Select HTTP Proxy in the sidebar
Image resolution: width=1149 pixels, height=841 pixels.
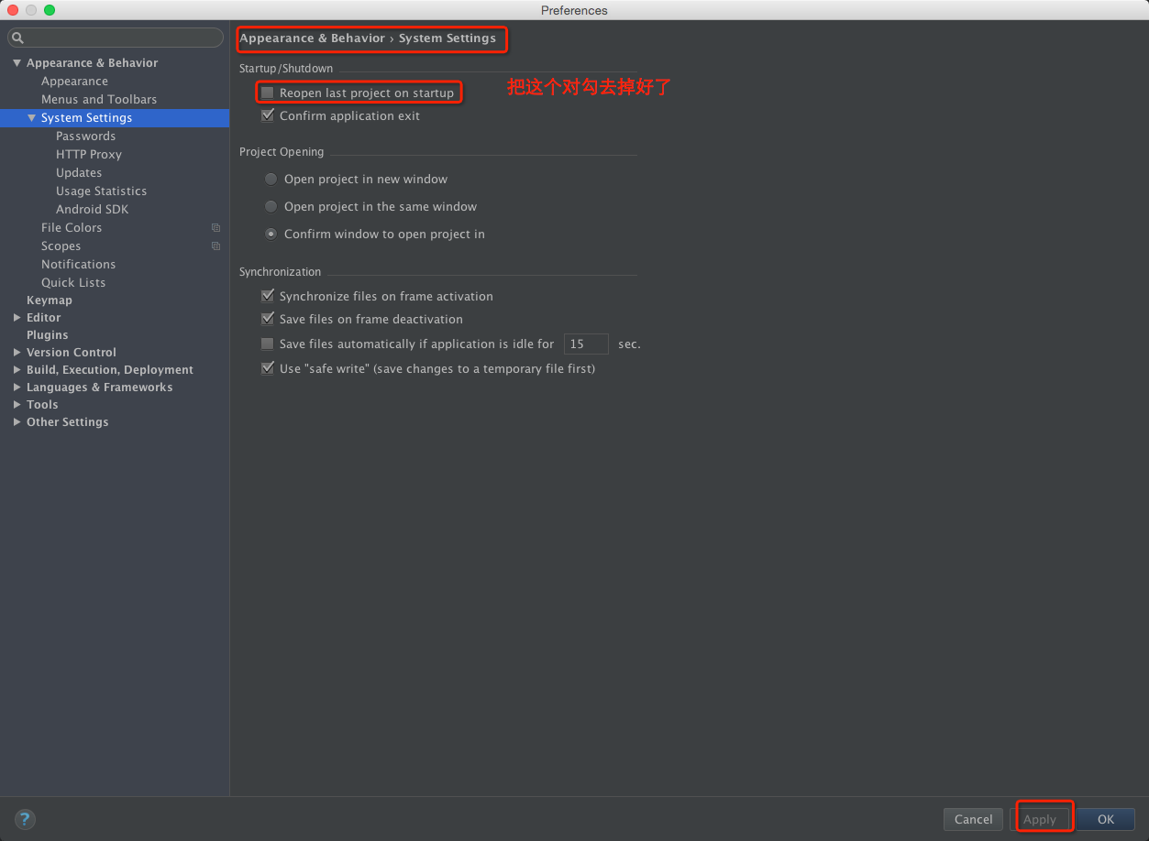89,155
